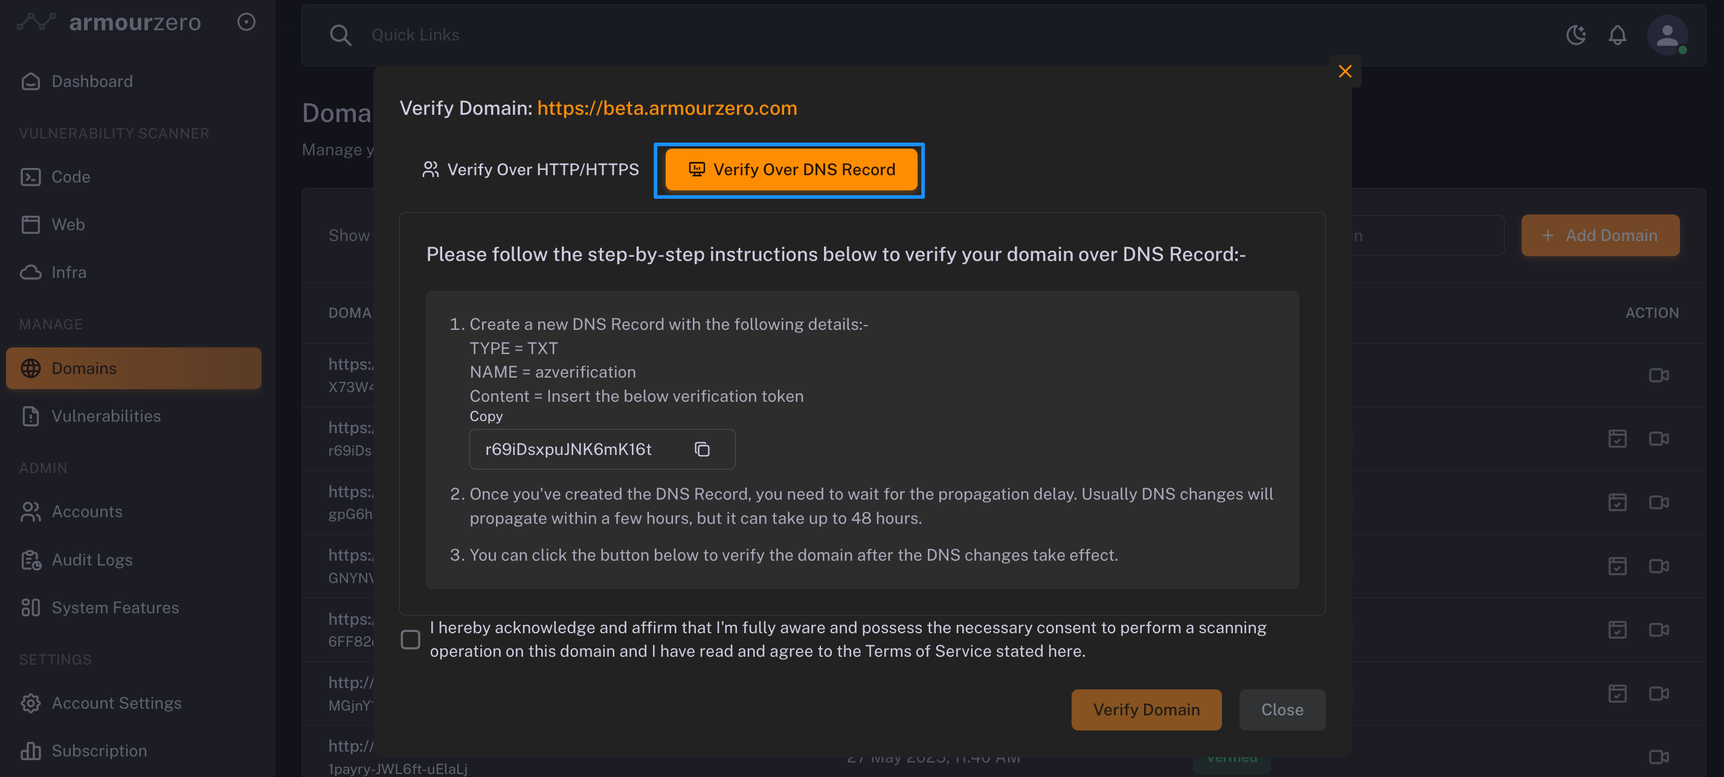The width and height of the screenshot is (1724, 777).
Task: Open Audit Logs in sidebar
Action: (x=92, y=559)
